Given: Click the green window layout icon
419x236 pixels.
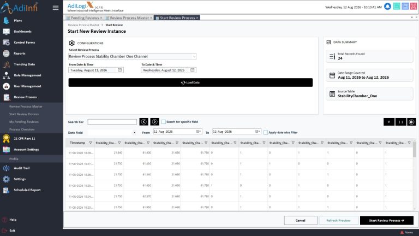Looking at the screenshot, I should pyautogui.click(x=397, y=7).
